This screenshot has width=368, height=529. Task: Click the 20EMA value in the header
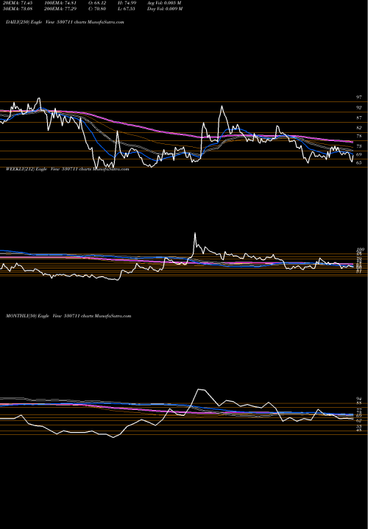[x=18, y=3]
